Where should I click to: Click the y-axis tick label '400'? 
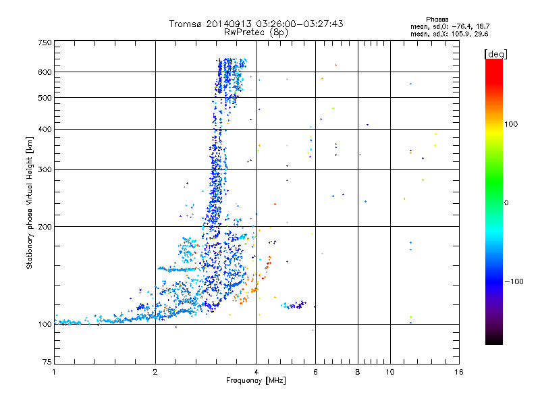pos(45,129)
